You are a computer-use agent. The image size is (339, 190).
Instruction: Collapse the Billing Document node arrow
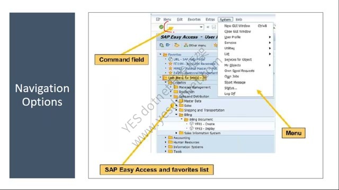click(x=182, y=119)
